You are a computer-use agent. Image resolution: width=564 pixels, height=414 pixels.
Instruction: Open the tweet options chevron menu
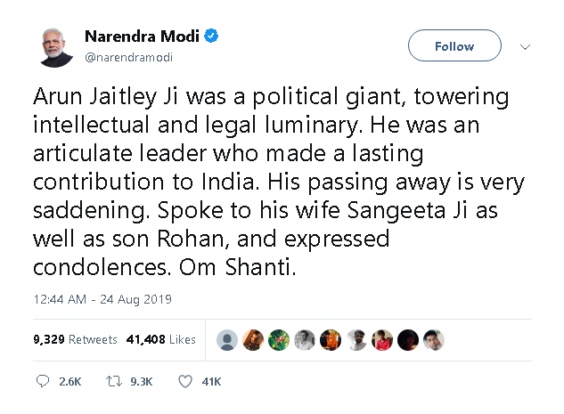(x=526, y=46)
